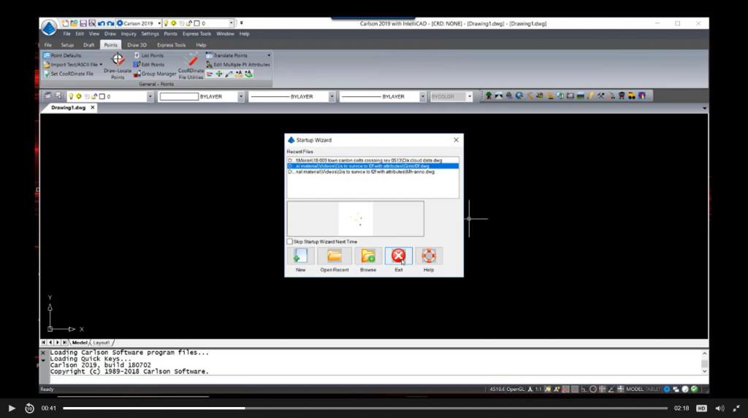Open the layer dropdown in the layer toolbar

[x=150, y=96]
